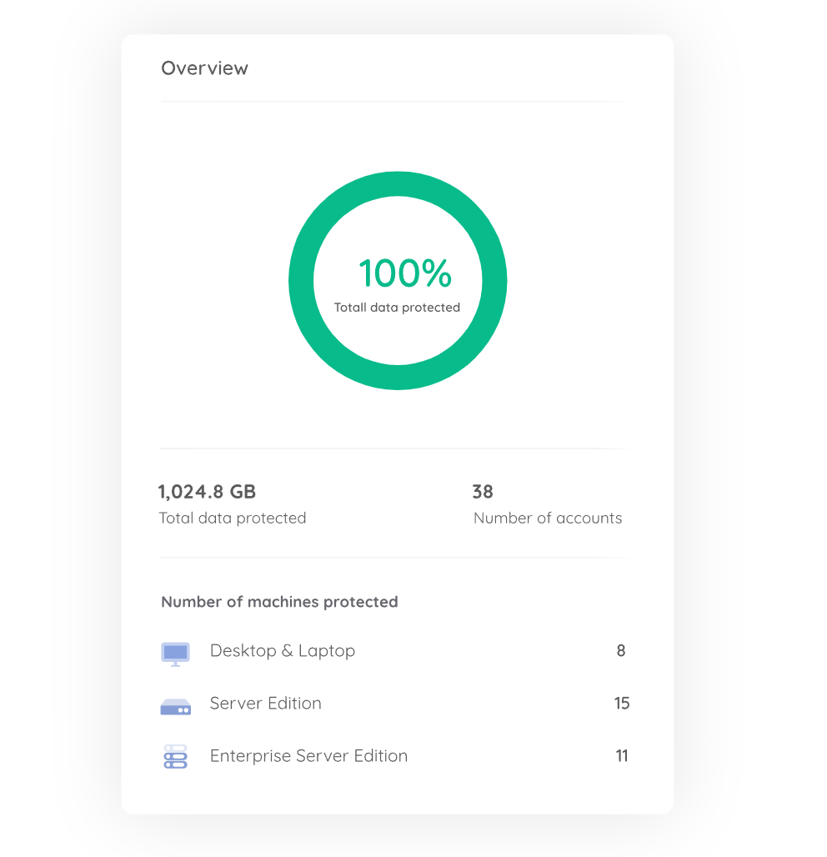Click the 1,024.8 GB total data value

click(207, 492)
